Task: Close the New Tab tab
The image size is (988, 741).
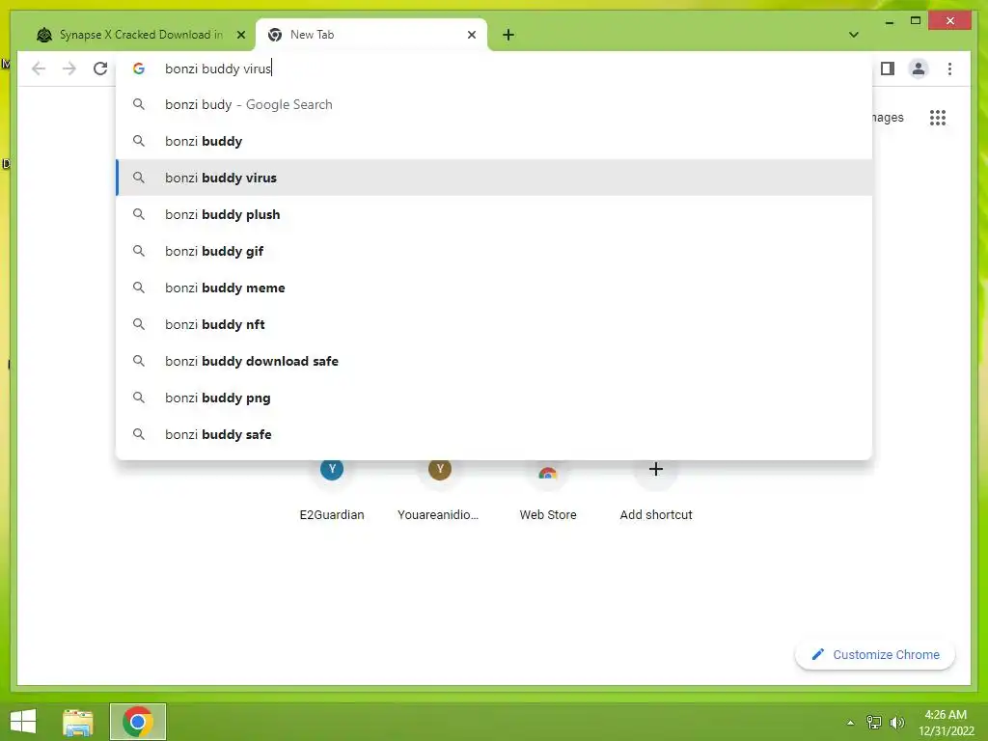Action: [471, 35]
